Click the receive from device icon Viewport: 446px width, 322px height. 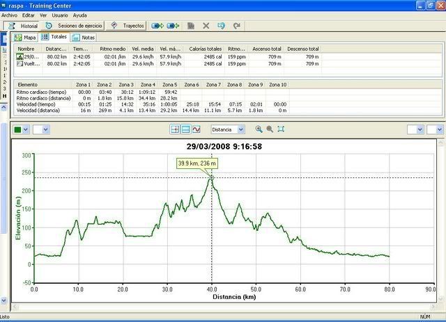pos(173,26)
